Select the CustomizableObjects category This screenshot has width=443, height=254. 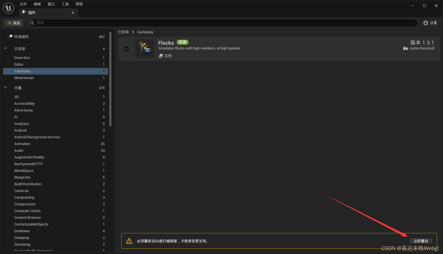[x=55, y=224]
